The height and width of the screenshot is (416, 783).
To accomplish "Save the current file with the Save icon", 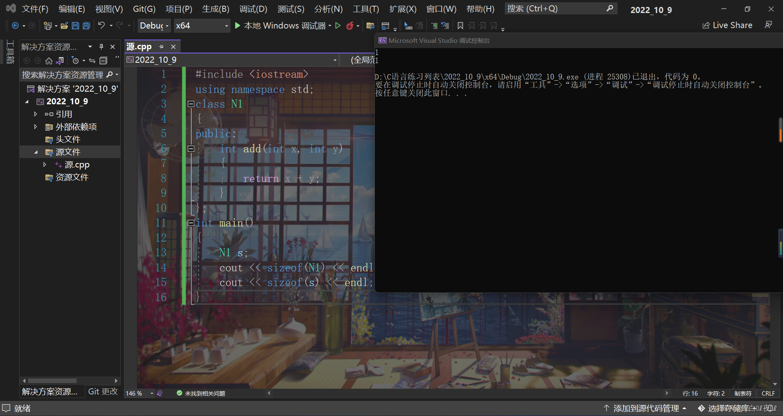I will pyautogui.click(x=75, y=26).
